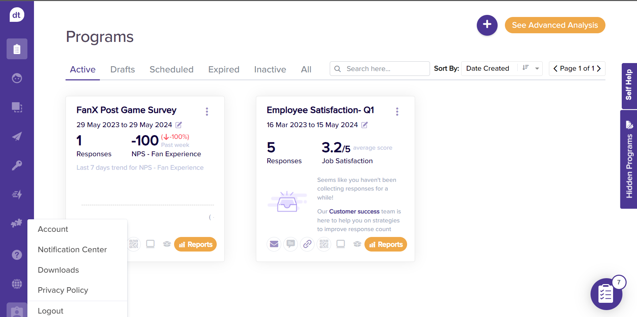The image size is (637, 317).
Task: Open the help question mark in sidebar
Action: tap(17, 255)
